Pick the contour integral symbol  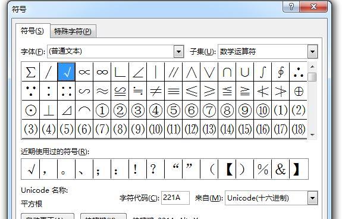[x=281, y=72]
